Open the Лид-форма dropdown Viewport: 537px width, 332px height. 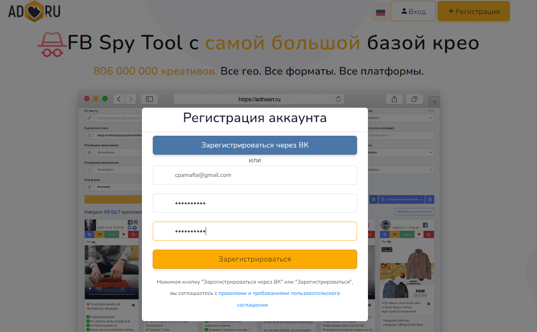[x=113, y=187]
